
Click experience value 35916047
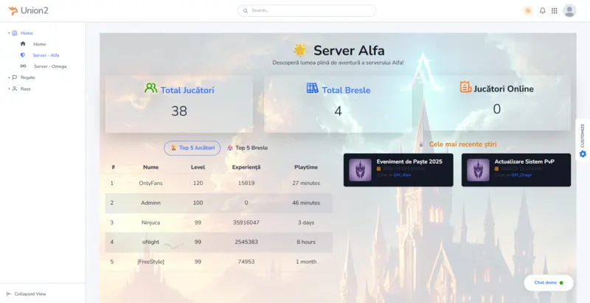[x=246, y=223]
